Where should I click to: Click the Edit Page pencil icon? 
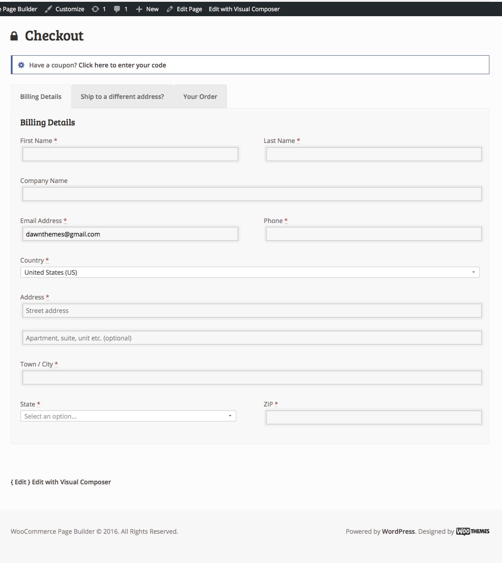[x=170, y=9]
